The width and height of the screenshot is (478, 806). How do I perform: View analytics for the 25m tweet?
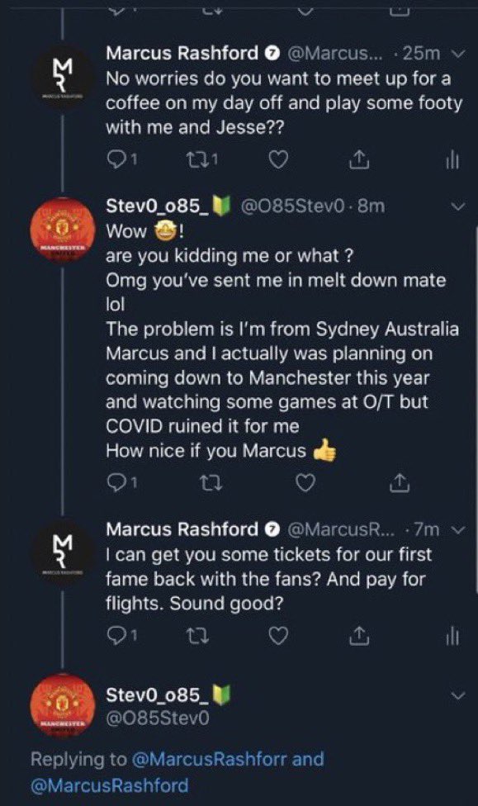[452, 160]
